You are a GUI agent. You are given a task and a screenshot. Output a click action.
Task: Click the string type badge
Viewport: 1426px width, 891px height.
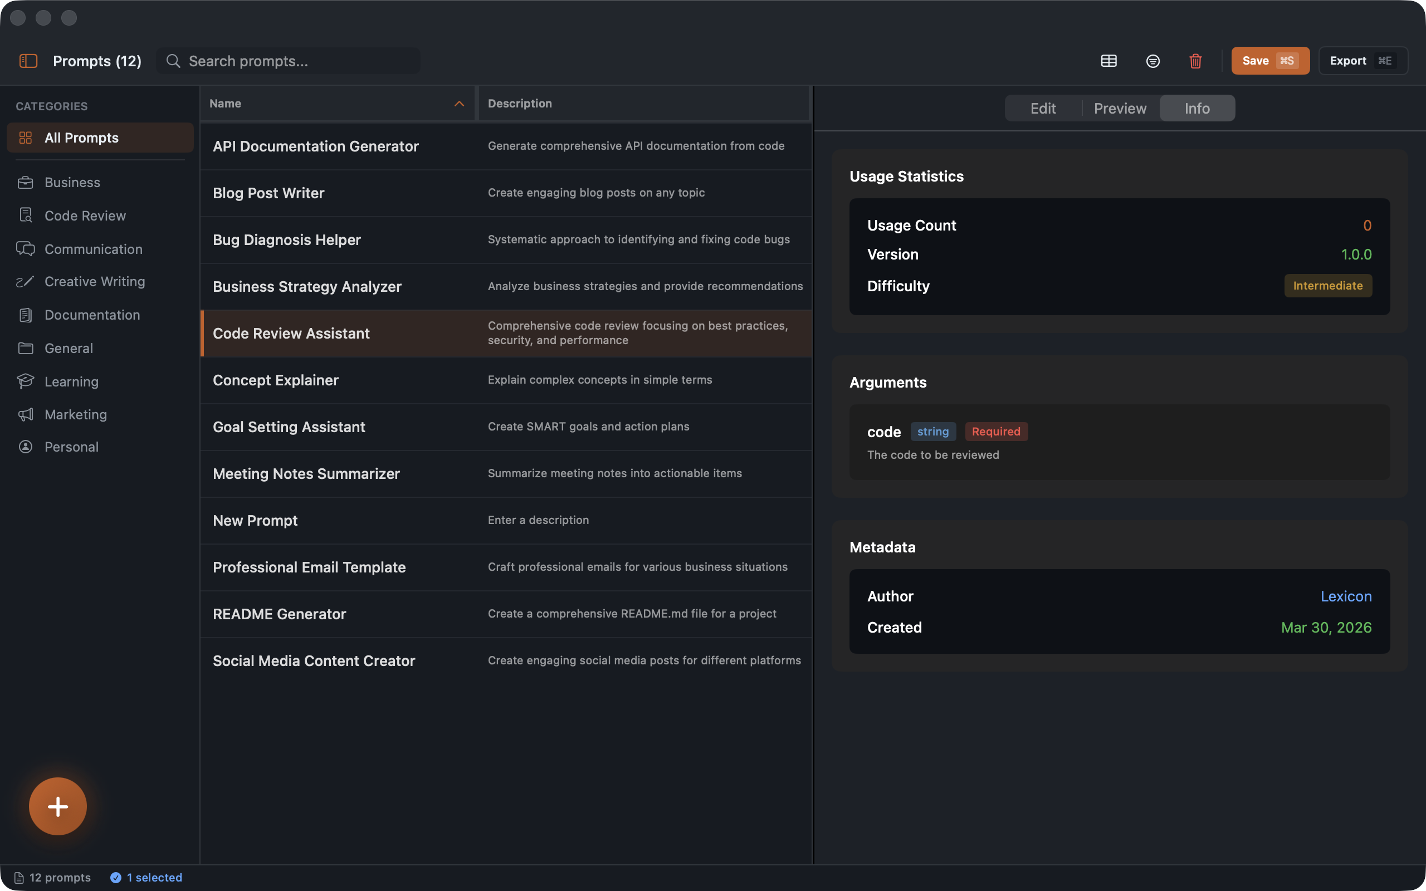point(933,432)
